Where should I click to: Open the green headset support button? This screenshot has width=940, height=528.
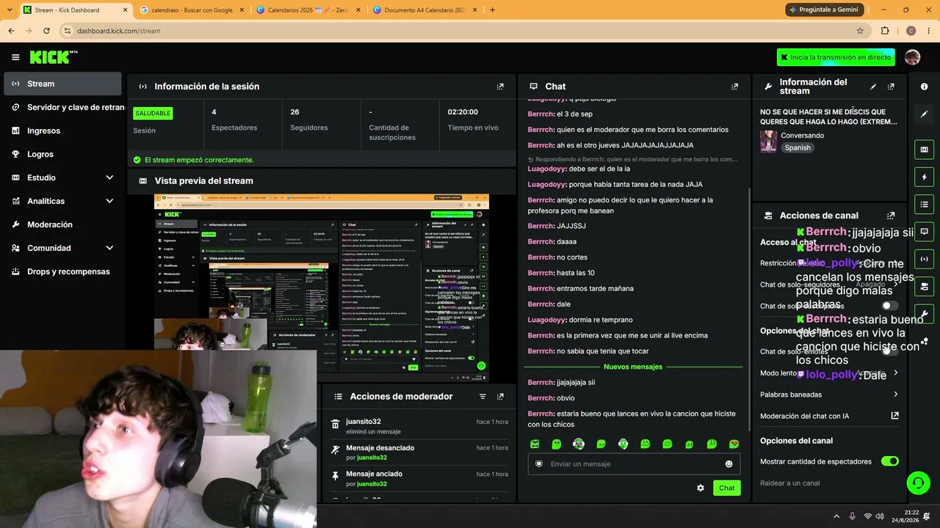(x=918, y=483)
